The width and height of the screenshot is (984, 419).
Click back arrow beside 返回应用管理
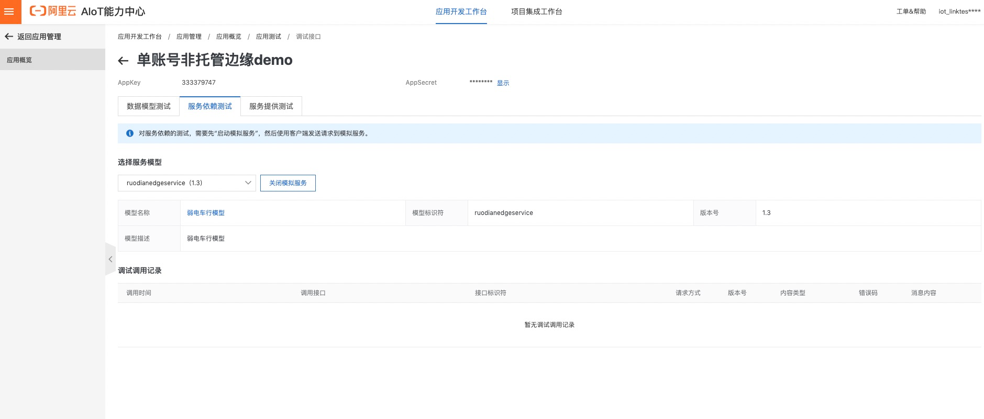[8, 37]
